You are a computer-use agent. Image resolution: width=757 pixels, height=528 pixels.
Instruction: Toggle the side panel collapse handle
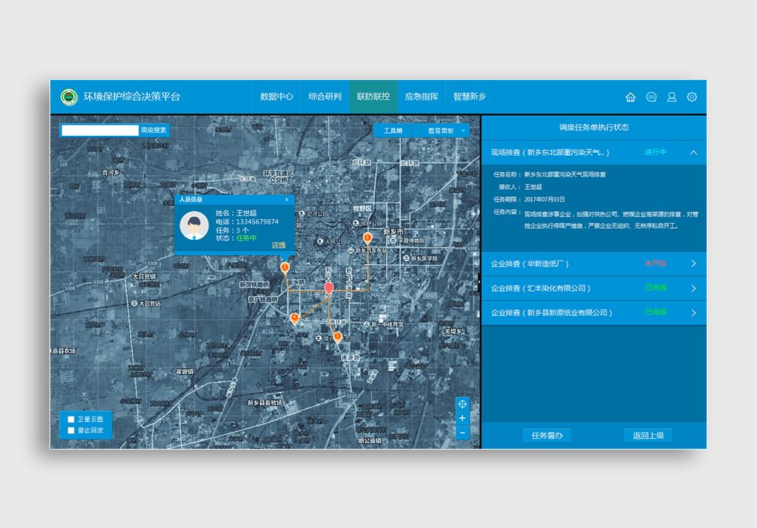pos(480,281)
